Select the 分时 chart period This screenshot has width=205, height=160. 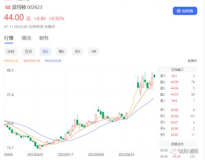tap(11, 52)
